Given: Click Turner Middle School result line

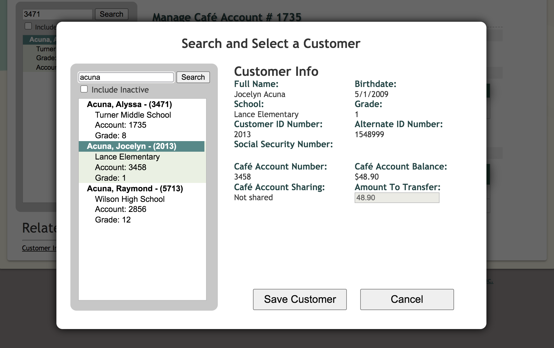Looking at the screenshot, I should [133, 115].
